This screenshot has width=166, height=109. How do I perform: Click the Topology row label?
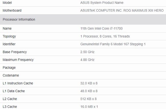pos(9,36)
